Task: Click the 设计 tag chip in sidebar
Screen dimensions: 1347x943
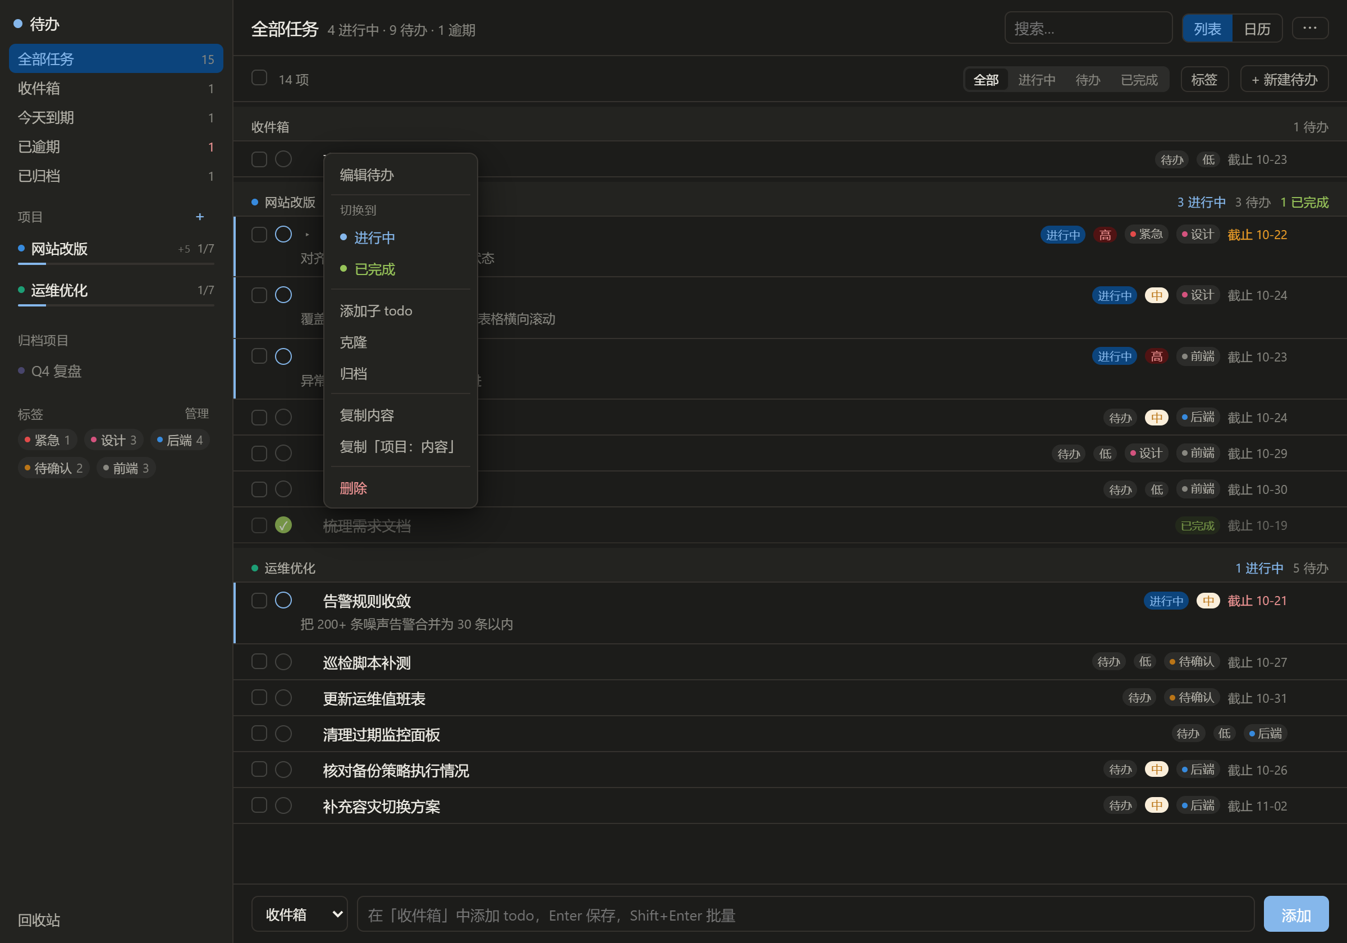Action: point(113,440)
